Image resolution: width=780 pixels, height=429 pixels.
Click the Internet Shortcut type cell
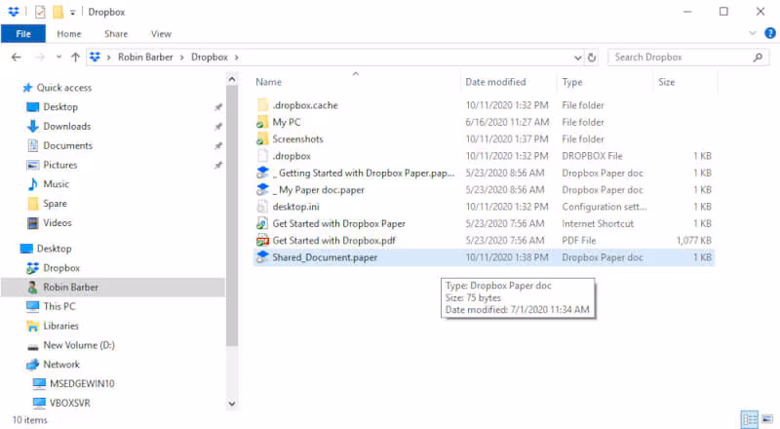[598, 224]
